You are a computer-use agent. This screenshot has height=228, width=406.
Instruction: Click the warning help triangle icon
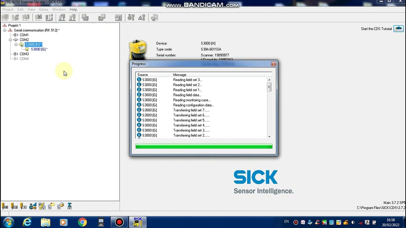141,18
